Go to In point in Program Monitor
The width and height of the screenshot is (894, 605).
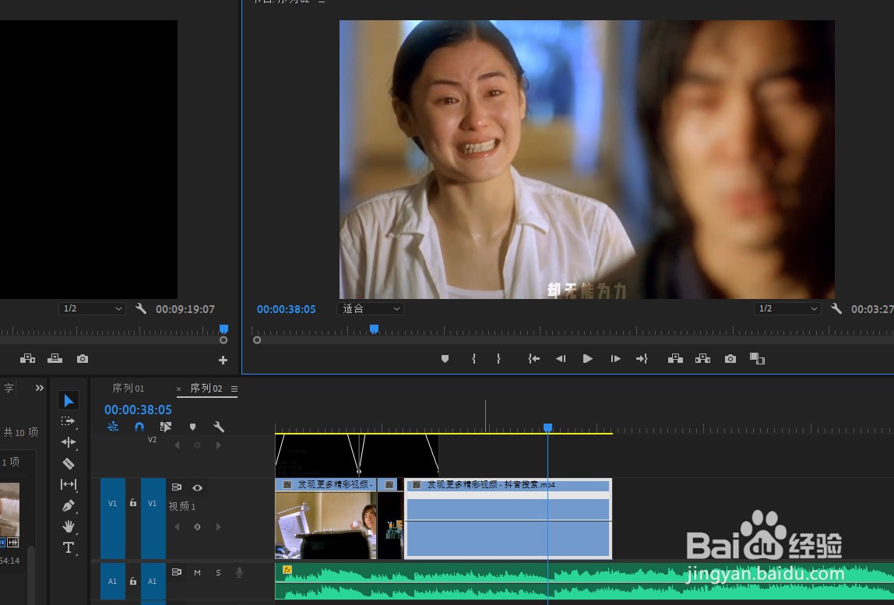tap(533, 359)
